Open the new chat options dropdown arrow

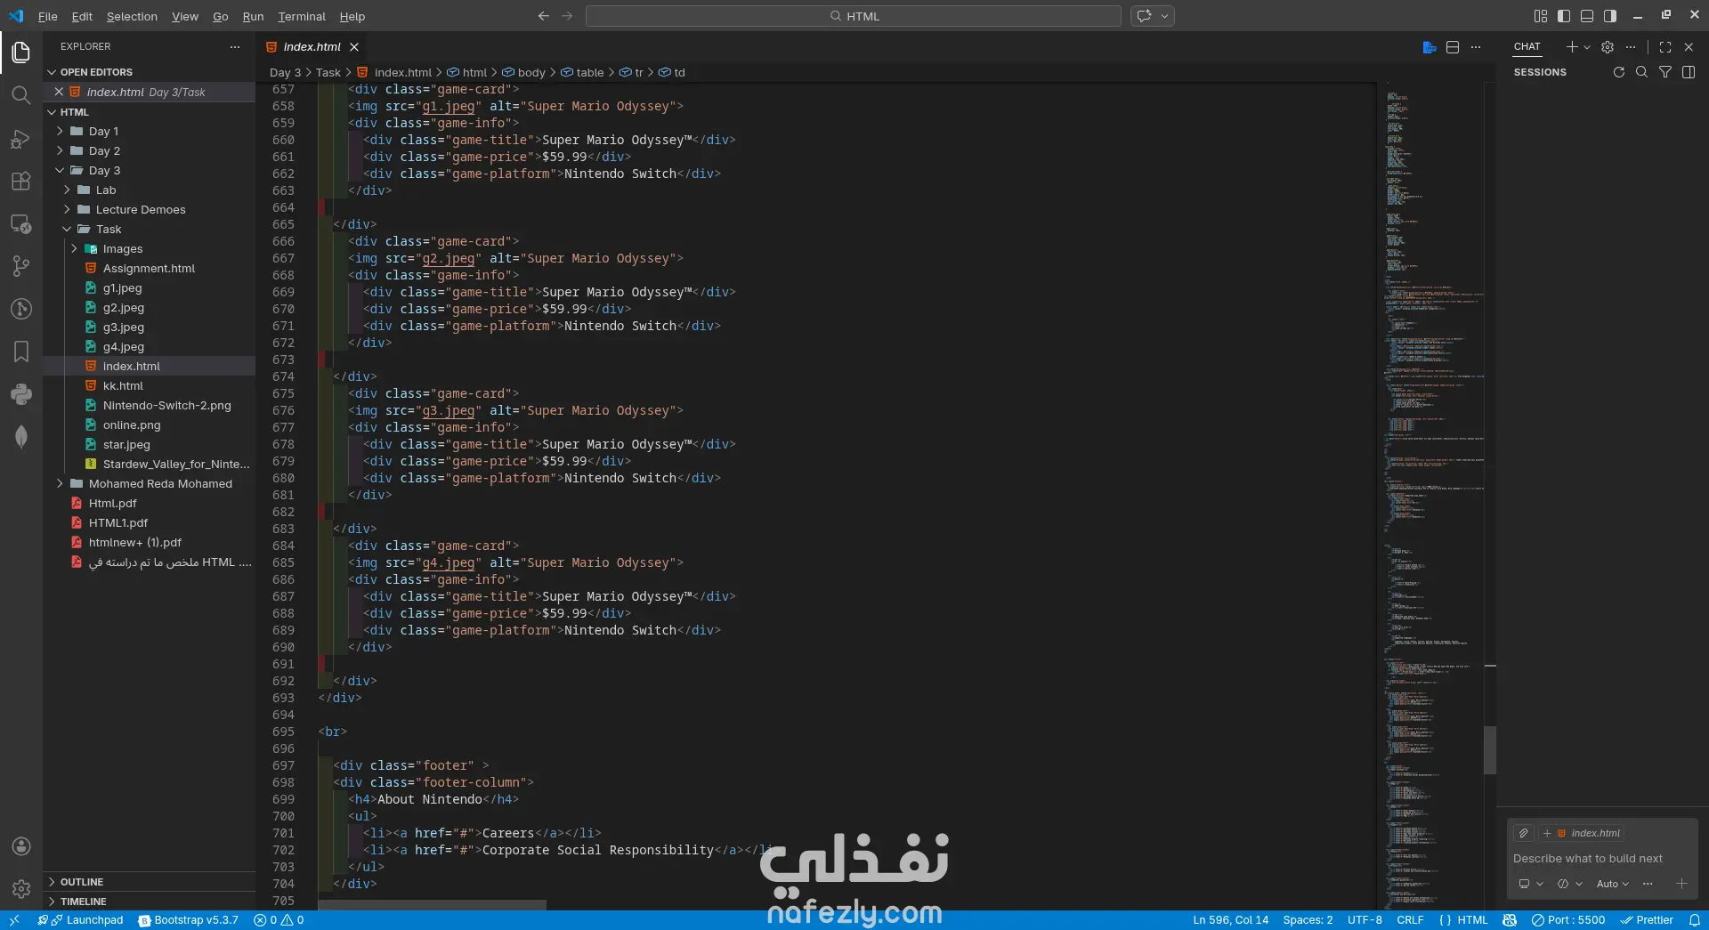coord(1587,47)
